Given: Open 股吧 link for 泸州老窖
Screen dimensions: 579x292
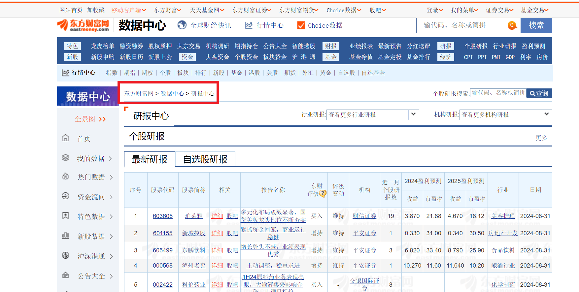Looking at the screenshot, I should (x=232, y=266).
